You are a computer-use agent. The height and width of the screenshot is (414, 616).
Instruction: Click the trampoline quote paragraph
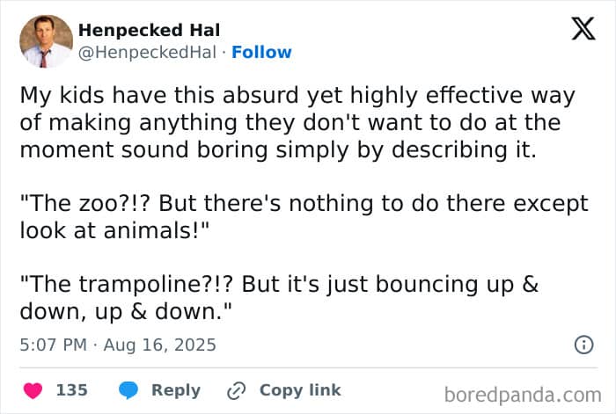[279, 297]
